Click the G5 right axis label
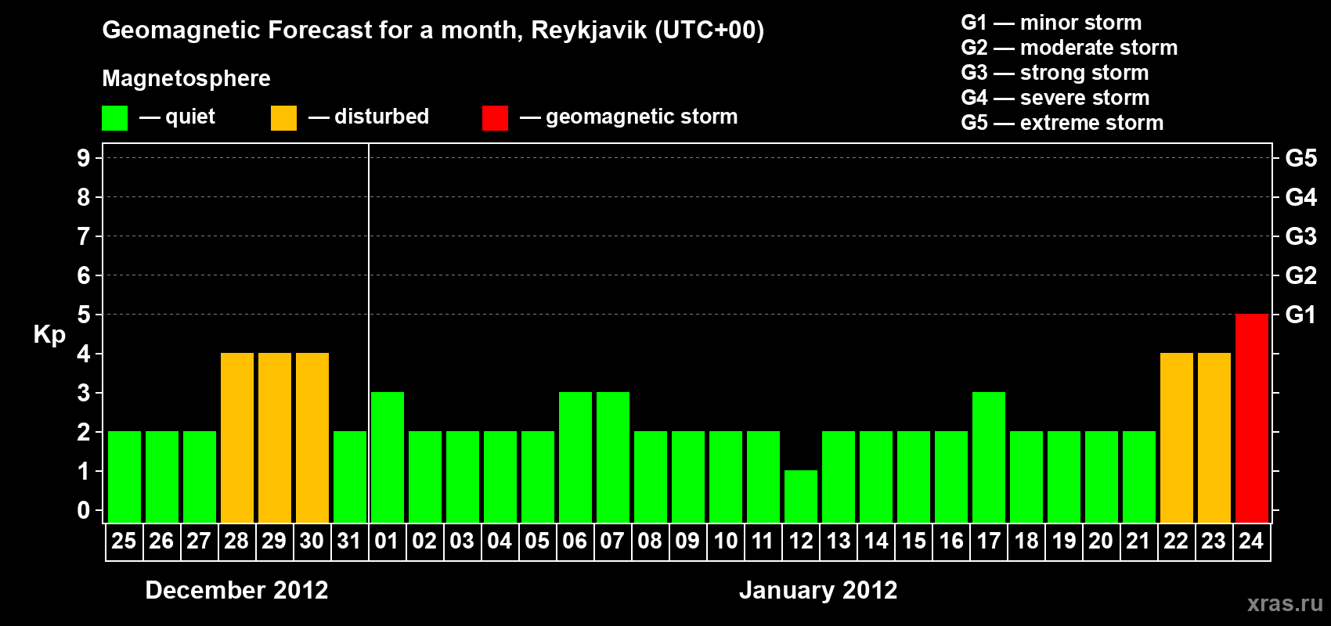 [x=1301, y=158]
